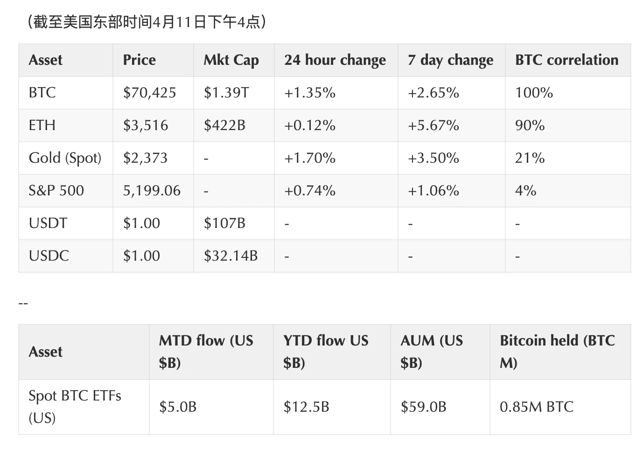Click the "7 day change" column header
643x449 pixels.
450,60
